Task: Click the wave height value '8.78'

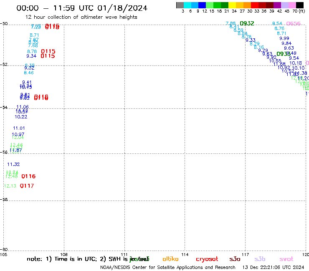Action: (x=32, y=51)
